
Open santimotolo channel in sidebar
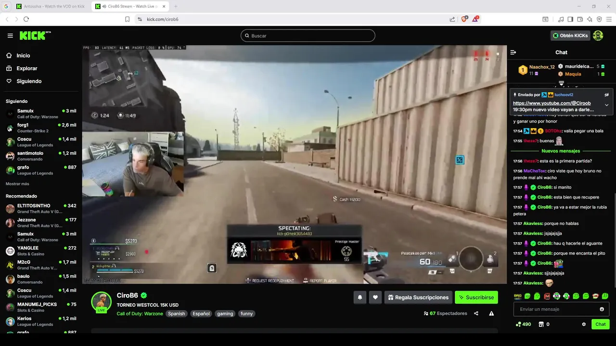point(41,156)
